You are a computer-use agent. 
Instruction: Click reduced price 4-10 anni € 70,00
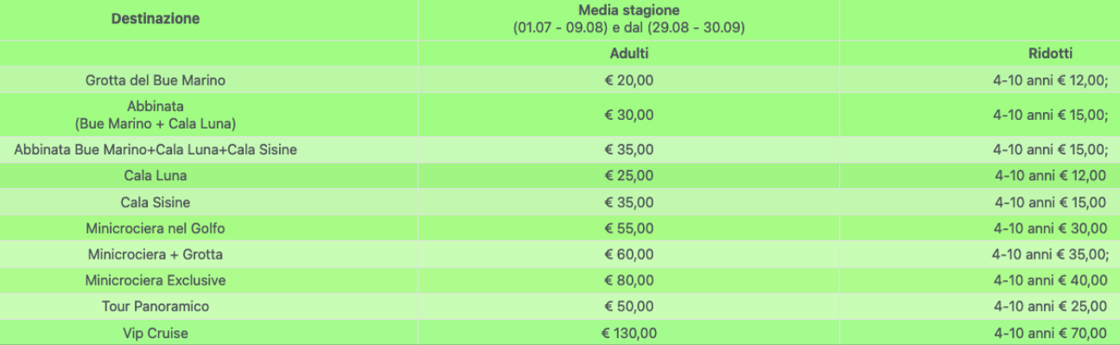tap(1050, 333)
